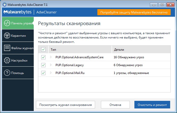Click the AdwCleaner product name in header

pyautogui.click(x=46, y=12)
